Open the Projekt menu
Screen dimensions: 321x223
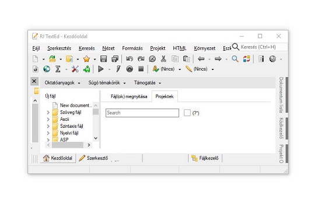158,48
